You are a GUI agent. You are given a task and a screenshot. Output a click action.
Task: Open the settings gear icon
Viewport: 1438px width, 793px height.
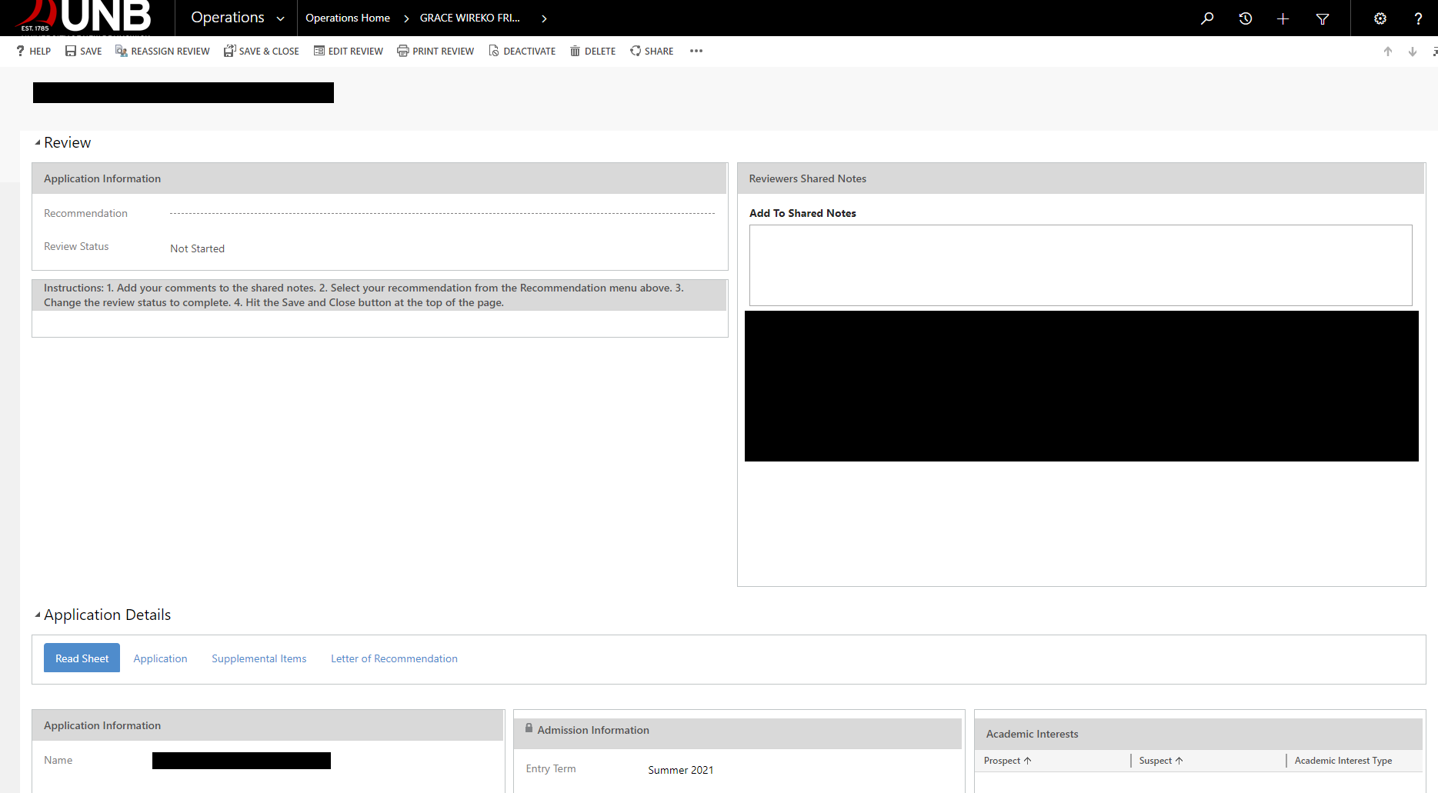tap(1380, 18)
